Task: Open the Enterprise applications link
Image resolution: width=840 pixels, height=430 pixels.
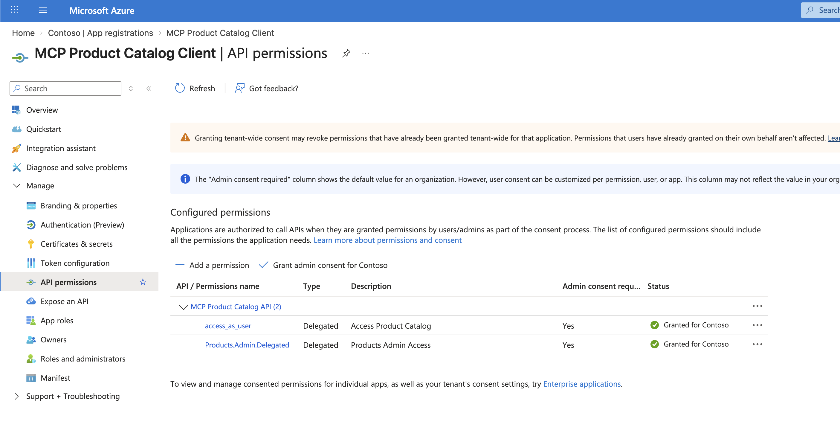Action: (x=582, y=384)
